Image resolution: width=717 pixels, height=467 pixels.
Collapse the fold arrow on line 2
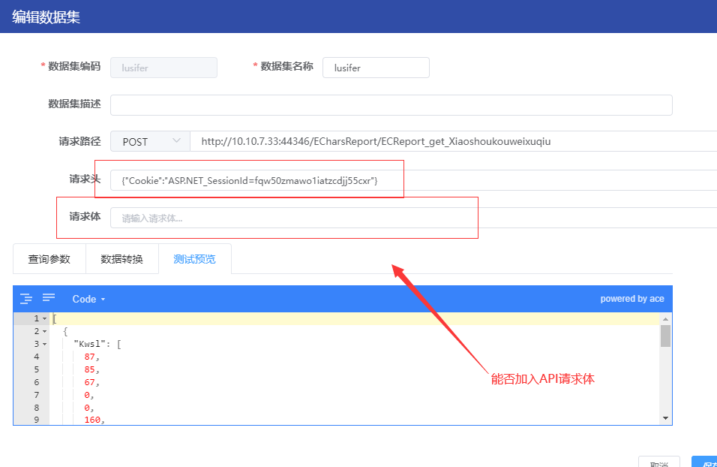pyautogui.click(x=45, y=331)
